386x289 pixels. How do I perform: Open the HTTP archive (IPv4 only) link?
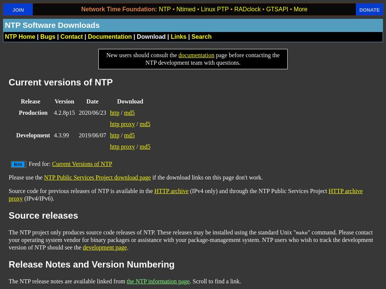tap(172, 191)
